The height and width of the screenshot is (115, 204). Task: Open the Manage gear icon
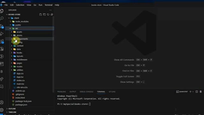(x=2, y=110)
